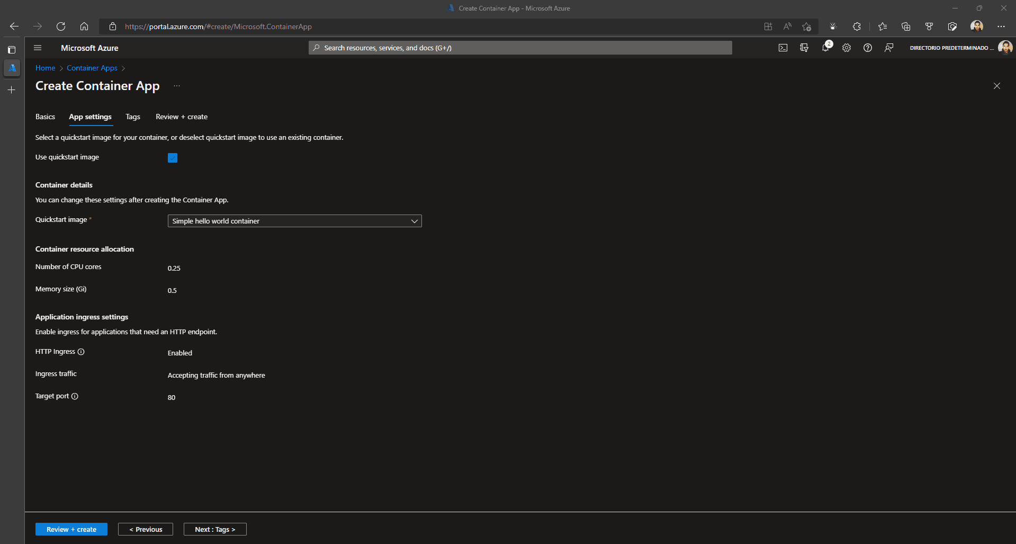This screenshot has width=1016, height=544.
Task: Click the browser address bar URL
Action: 218,26
